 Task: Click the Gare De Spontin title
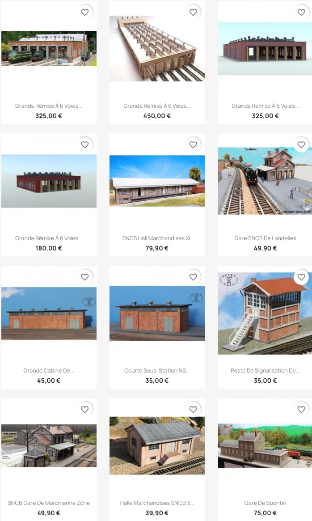pyautogui.click(x=265, y=503)
